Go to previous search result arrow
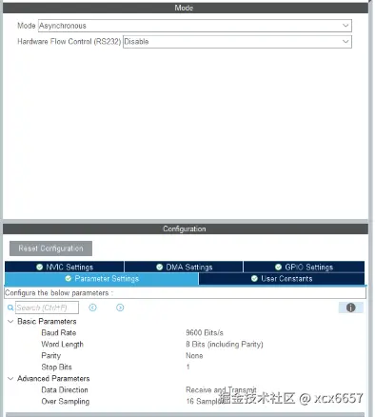Viewport: 375px width, 417px height. click(x=92, y=308)
